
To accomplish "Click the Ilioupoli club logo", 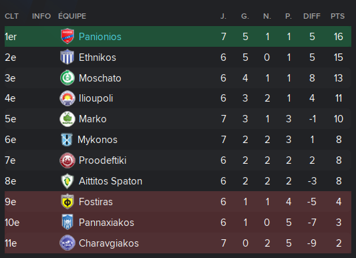I will click(x=67, y=98).
